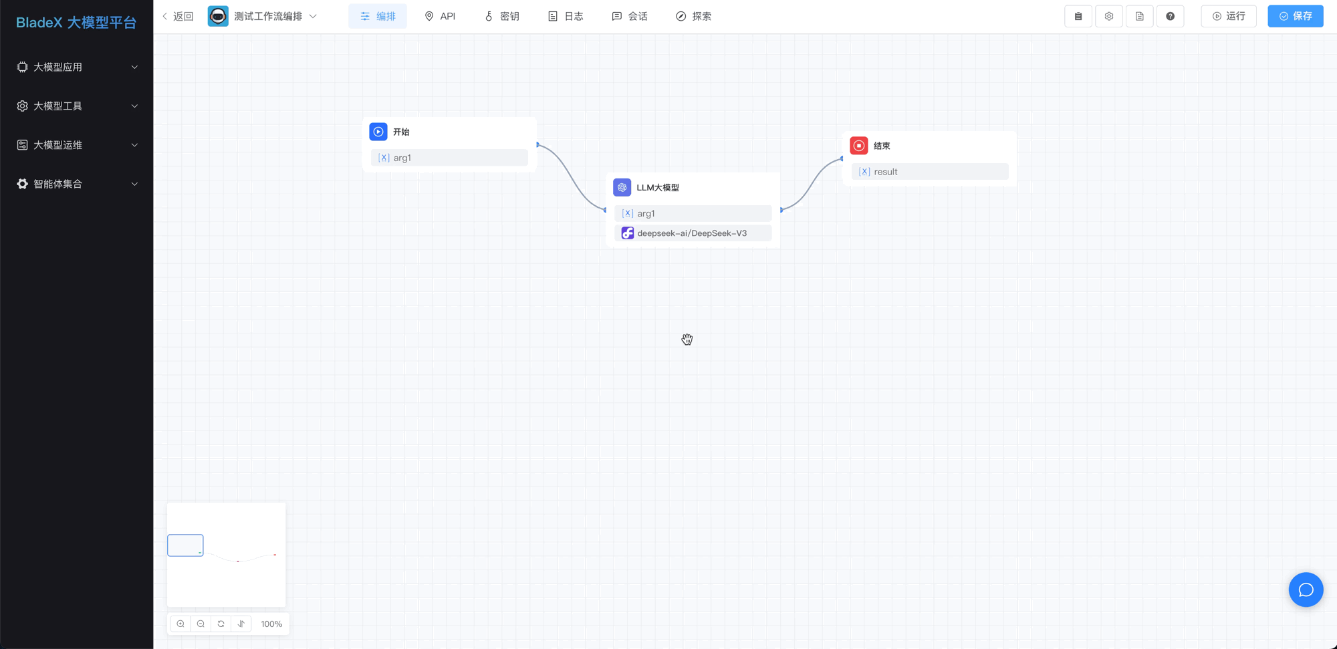
Task: Open help question mark icon
Action: pyautogui.click(x=1170, y=16)
